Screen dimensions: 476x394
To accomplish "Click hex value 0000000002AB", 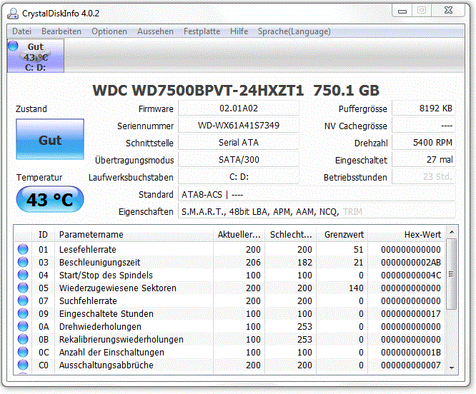I will tap(411, 263).
